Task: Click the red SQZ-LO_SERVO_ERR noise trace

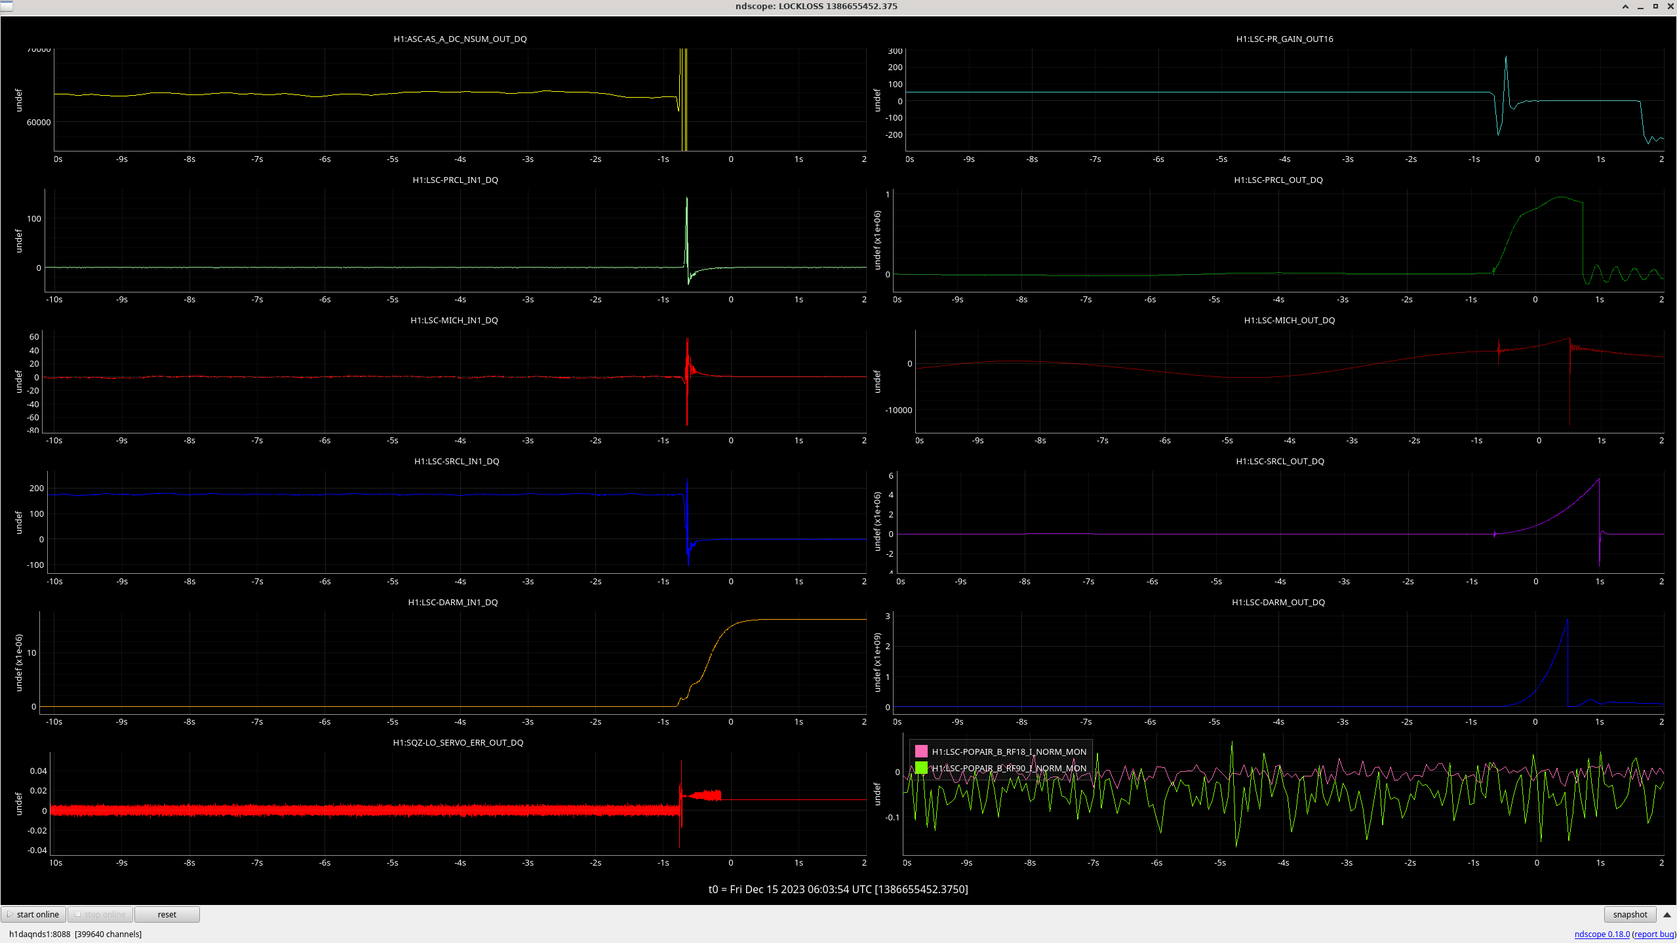Action: (365, 811)
